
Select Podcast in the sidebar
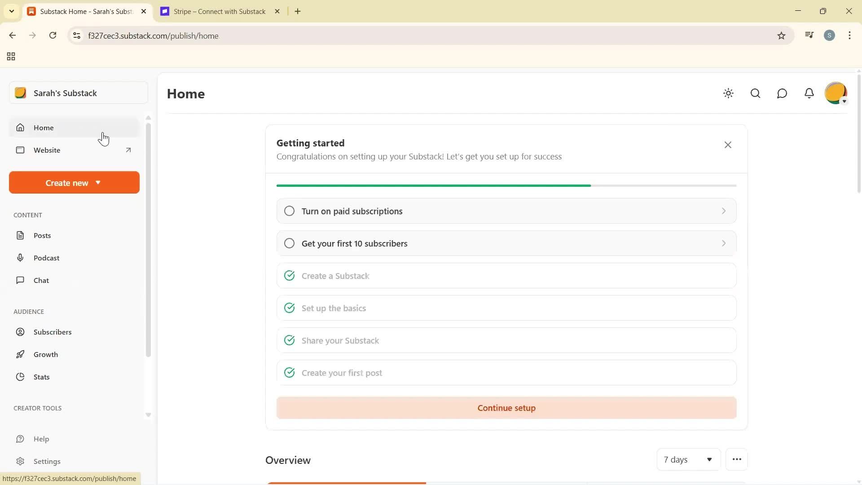click(x=46, y=258)
